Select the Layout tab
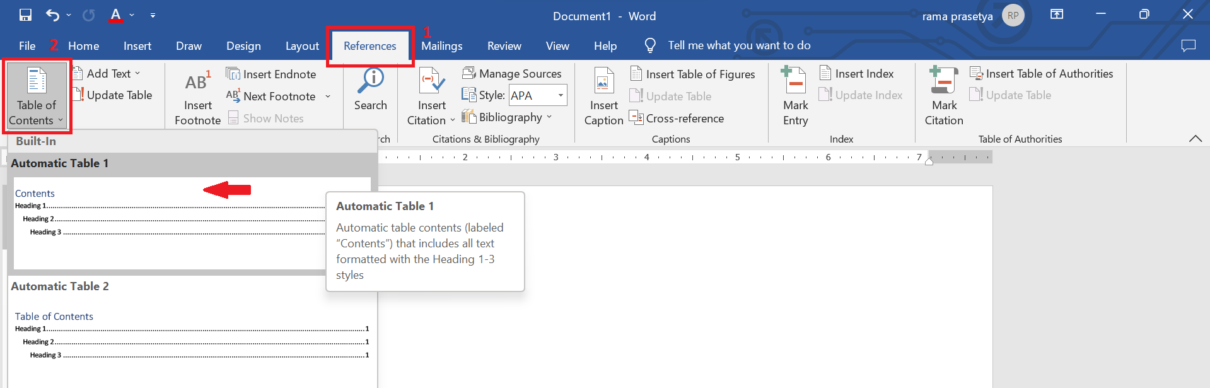This screenshot has width=1210, height=388. (302, 46)
